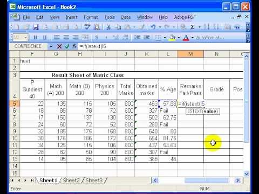Image resolution: width=259 pixels, height=194 pixels.
Task: Click the Result Sheet of Matric Class title
Action: (87, 75)
